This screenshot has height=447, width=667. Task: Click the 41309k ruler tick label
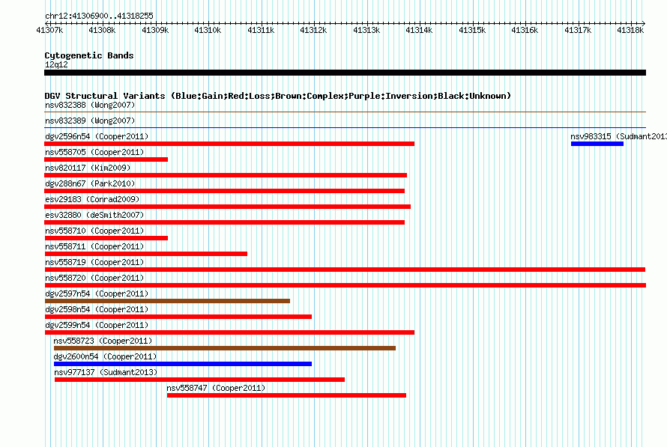[x=155, y=30]
